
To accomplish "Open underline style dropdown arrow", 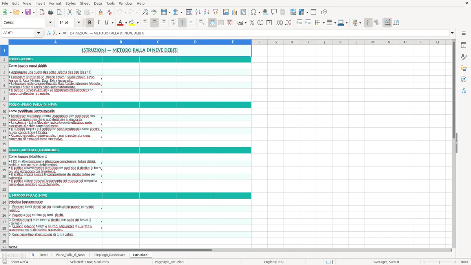I will click(112, 23).
